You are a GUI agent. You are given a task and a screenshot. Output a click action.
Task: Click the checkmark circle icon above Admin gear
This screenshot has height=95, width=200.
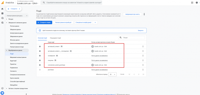point(2,88)
